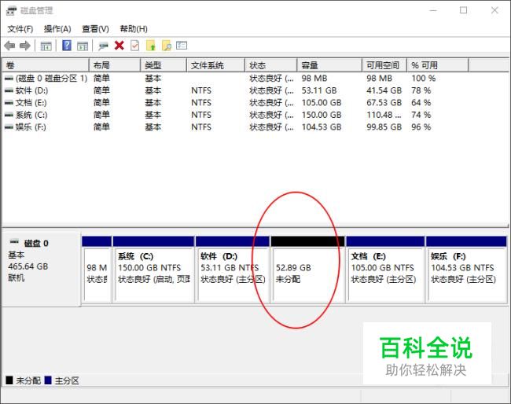Sort by the 卷 column header
Viewport: 511px width, 404px height.
click(x=46, y=65)
